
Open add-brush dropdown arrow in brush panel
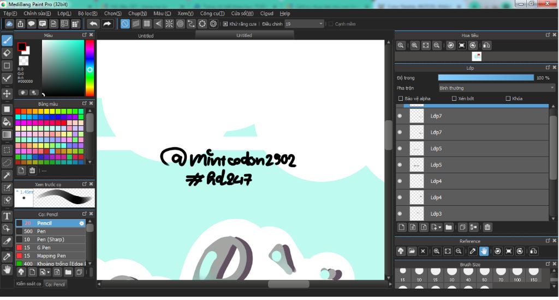click(49, 273)
